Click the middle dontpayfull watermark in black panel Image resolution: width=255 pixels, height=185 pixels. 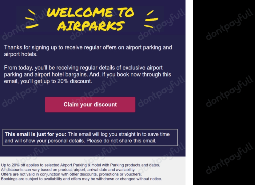point(230,91)
